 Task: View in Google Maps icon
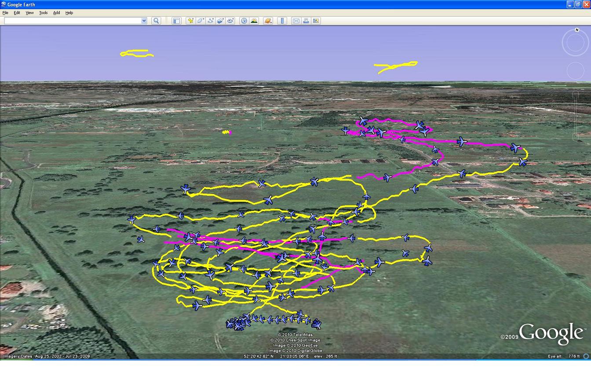(316, 21)
